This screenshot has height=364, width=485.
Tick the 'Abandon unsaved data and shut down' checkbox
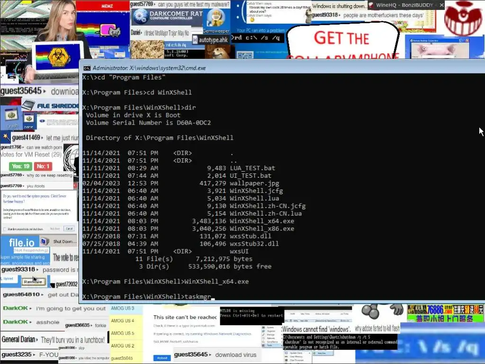(x=5, y=229)
